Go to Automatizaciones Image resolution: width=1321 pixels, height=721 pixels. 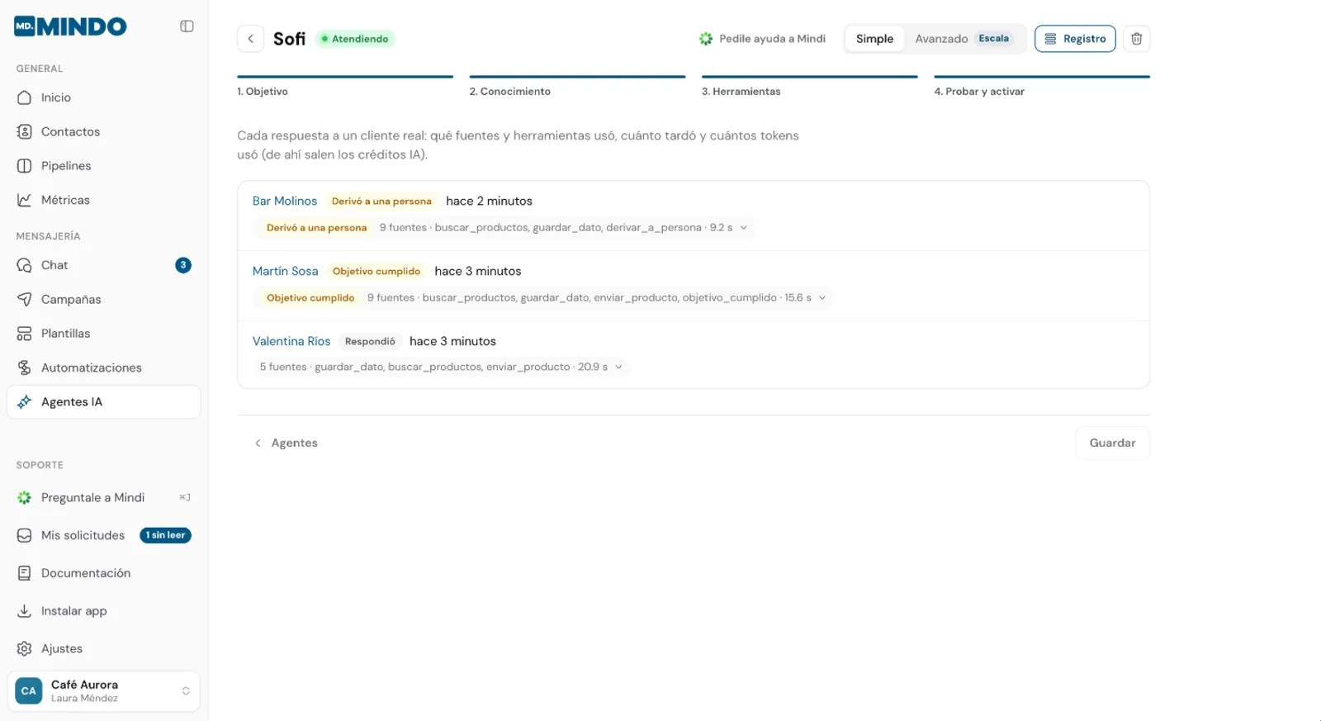(103, 368)
